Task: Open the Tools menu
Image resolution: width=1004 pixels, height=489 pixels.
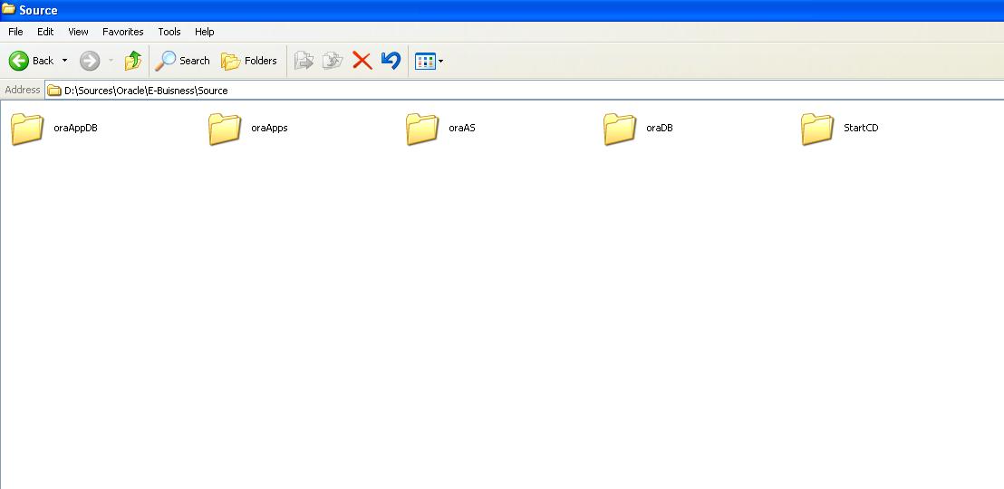Action: 169,32
